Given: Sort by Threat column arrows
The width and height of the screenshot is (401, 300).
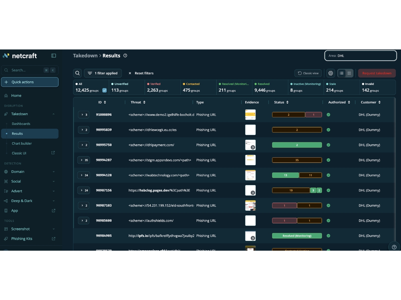Looking at the screenshot, I should [x=144, y=102].
